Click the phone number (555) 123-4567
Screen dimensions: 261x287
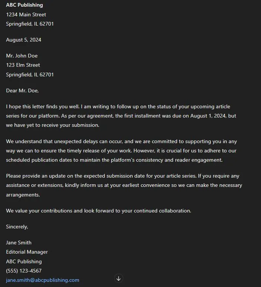coord(24,271)
